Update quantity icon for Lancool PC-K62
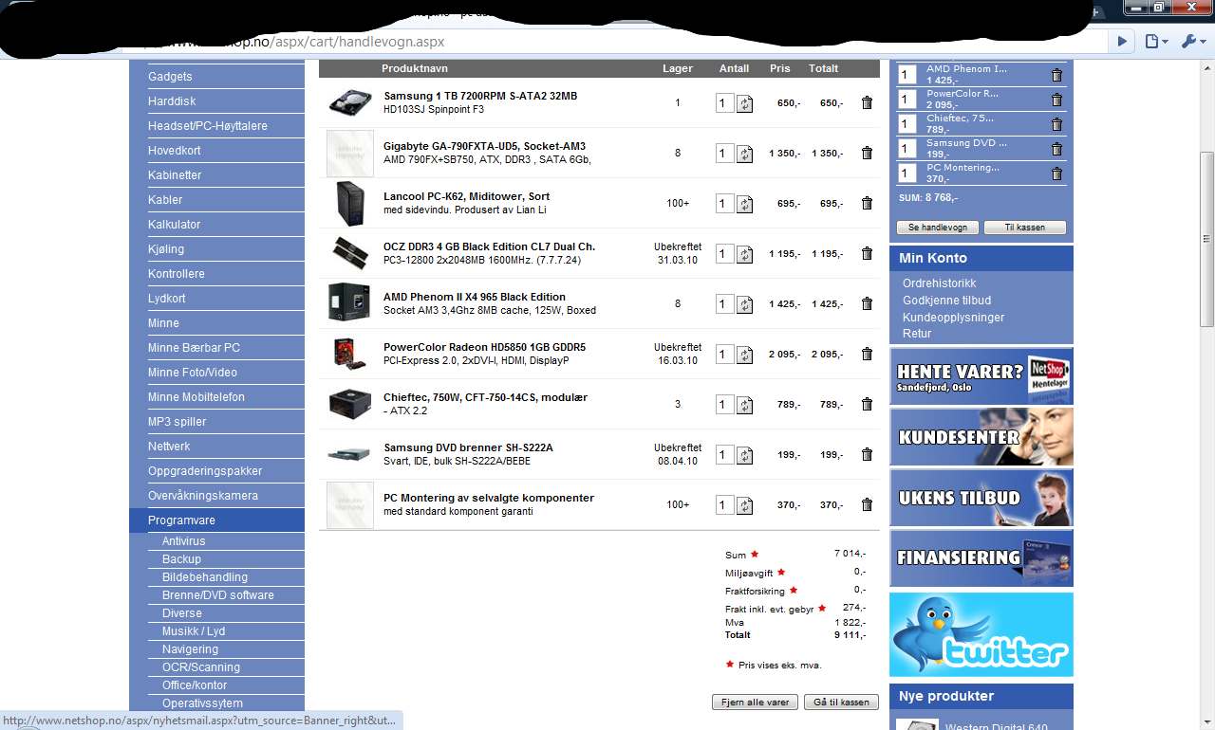The image size is (1215, 730). point(745,204)
